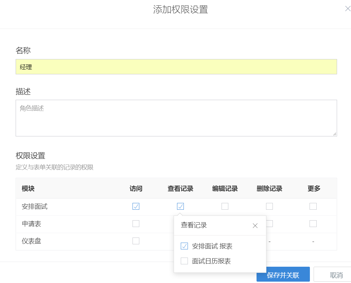
Task: Enable 删除记录 for 申请表 module
Action: point(269,224)
